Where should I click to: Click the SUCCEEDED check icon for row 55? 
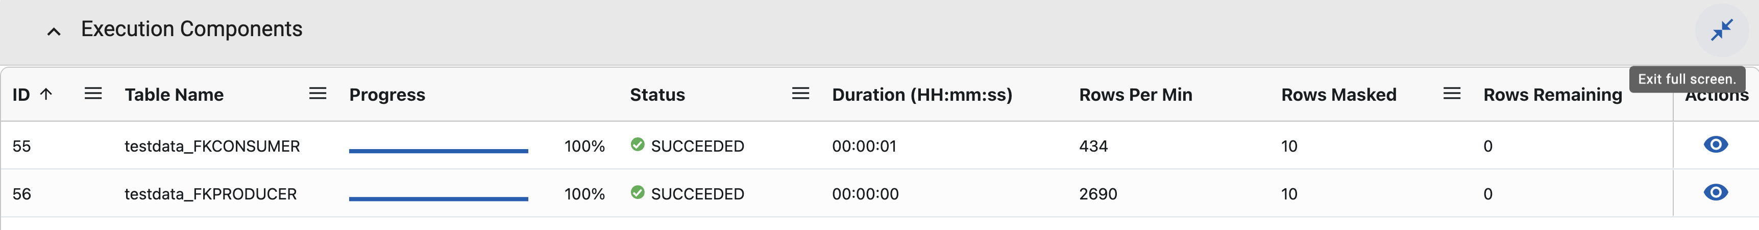click(x=638, y=145)
